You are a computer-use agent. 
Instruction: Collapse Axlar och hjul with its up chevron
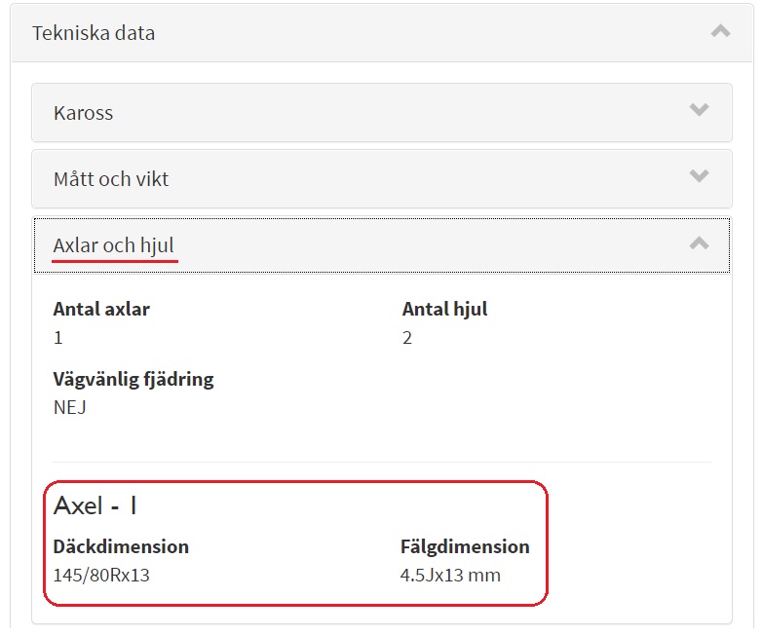[699, 243]
